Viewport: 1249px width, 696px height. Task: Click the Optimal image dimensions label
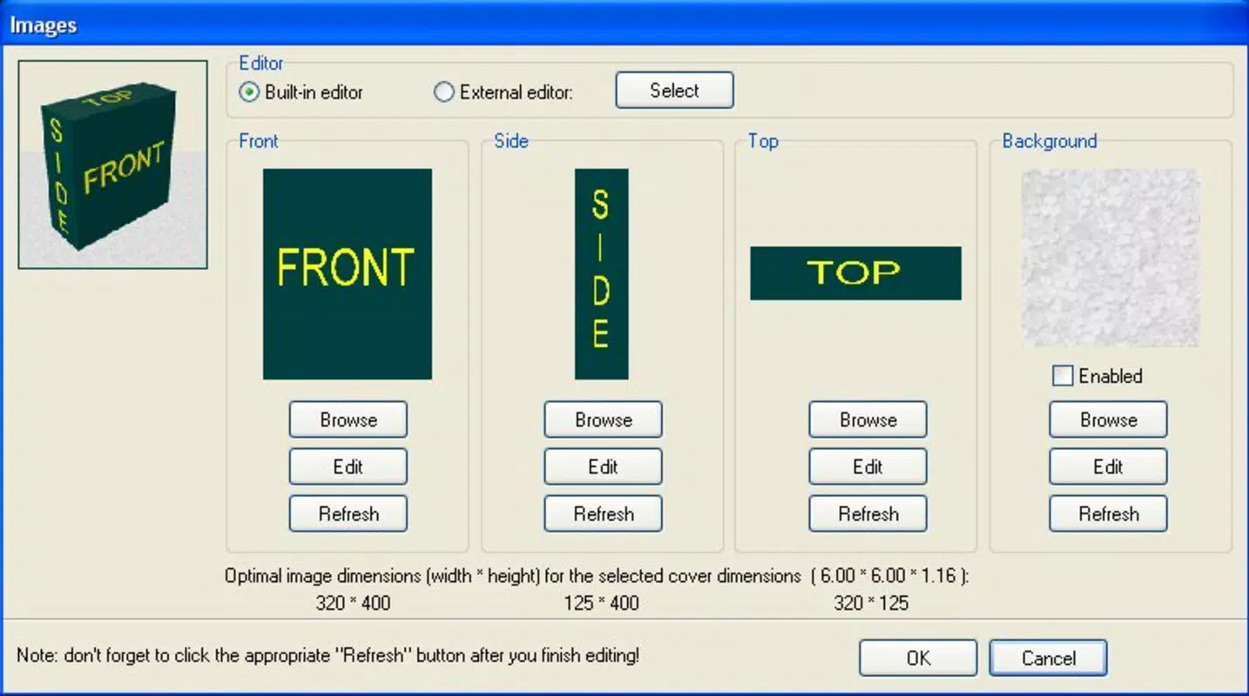click(597, 576)
